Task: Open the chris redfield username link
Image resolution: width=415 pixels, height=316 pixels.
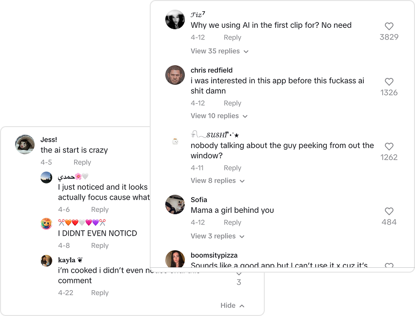Action: [x=211, y=70]
